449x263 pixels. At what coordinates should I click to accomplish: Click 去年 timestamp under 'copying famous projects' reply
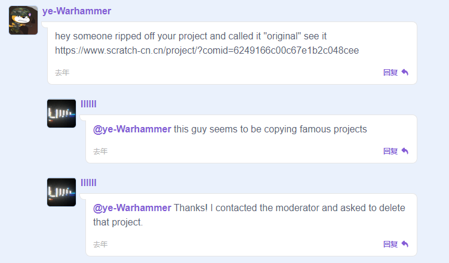coord(100,151)
